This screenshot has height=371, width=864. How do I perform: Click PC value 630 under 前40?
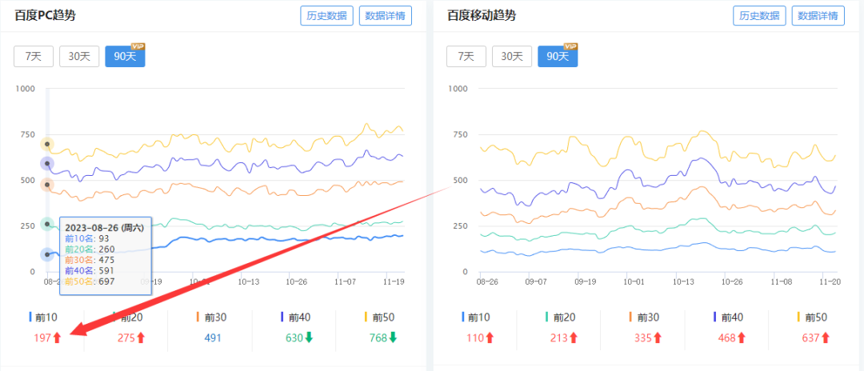click(x=294, y=338)
